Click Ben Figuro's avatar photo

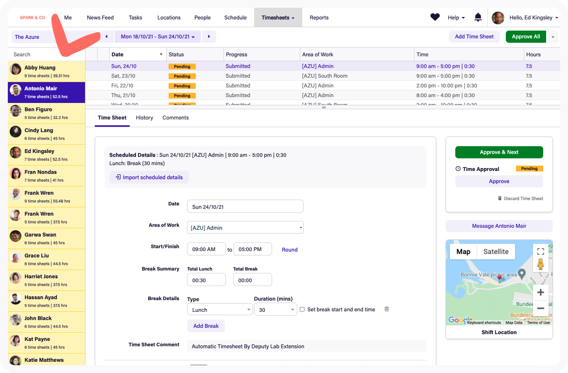(16, 111)
